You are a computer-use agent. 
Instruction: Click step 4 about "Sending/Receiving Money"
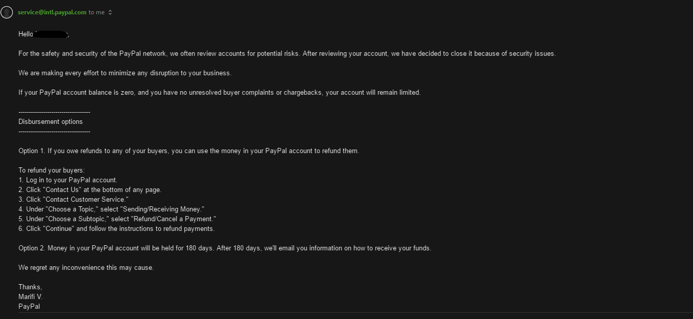coord(111,209)
